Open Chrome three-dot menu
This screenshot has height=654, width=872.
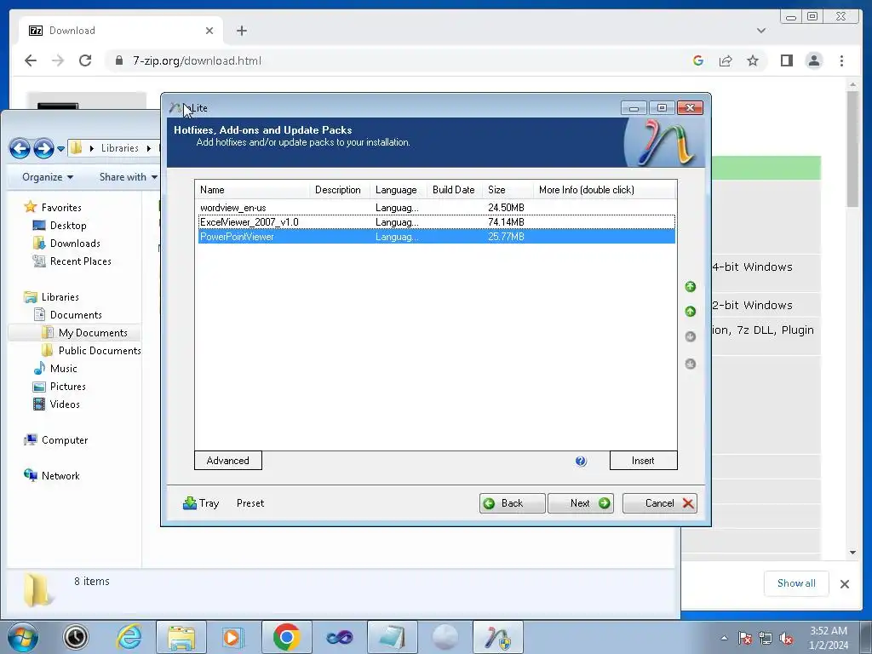[841, 60]
